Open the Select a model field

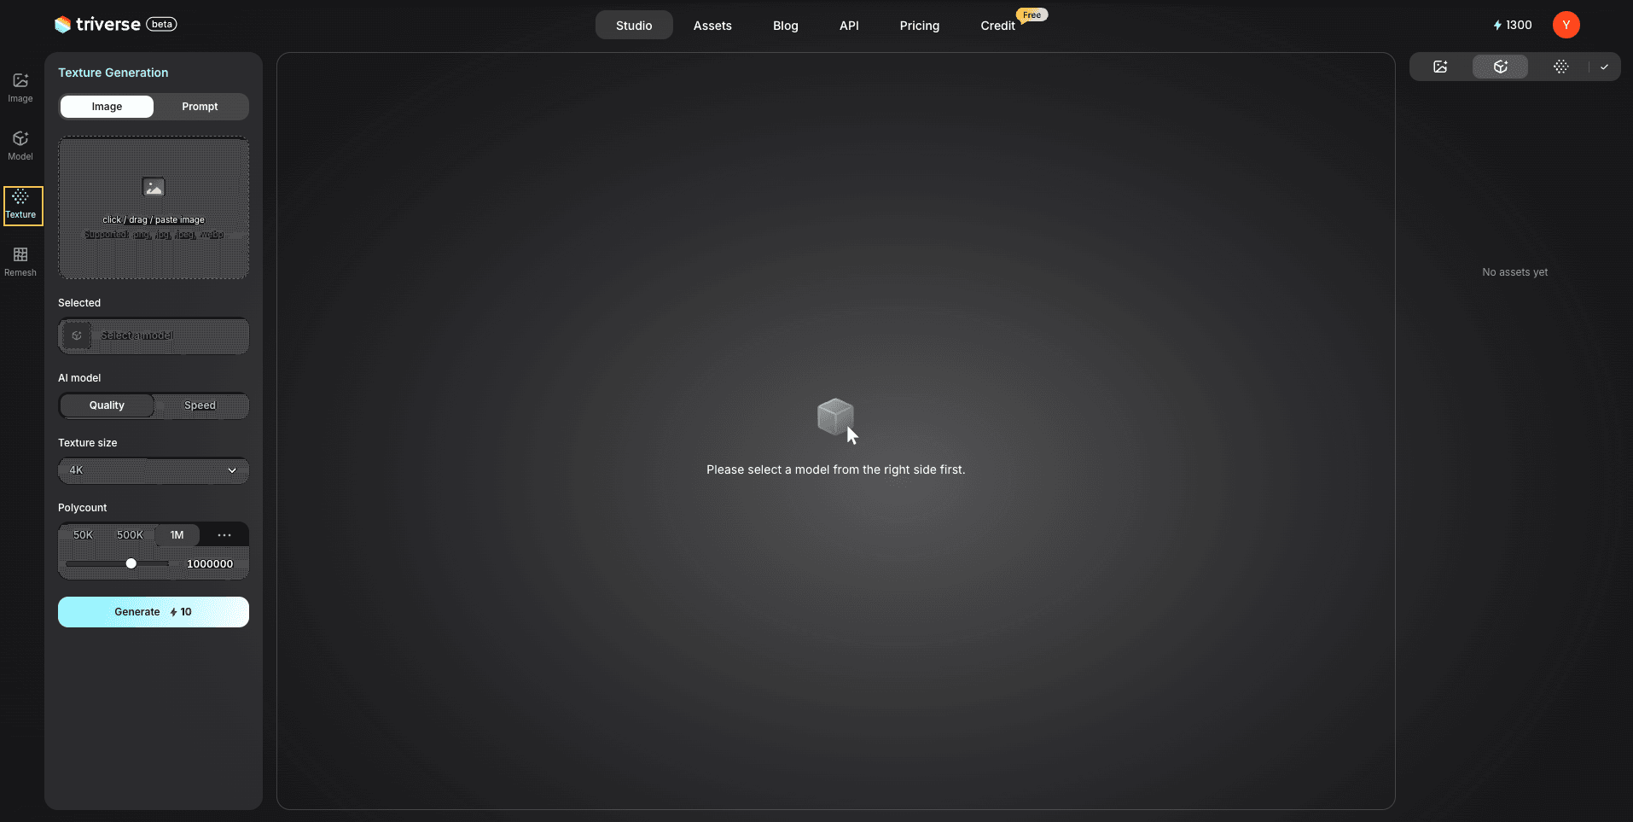tap(154, 335)
